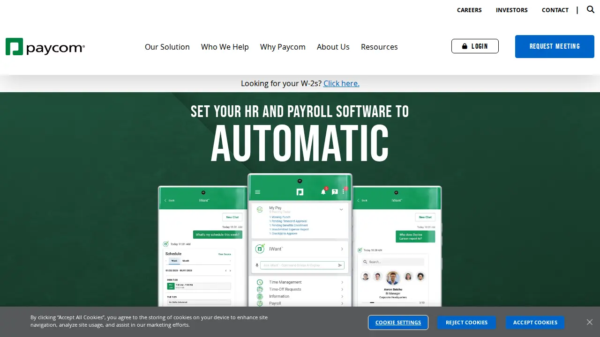
Task: Click the Payroll row icon
Action: pyautogui.click(x=260, y=303)
